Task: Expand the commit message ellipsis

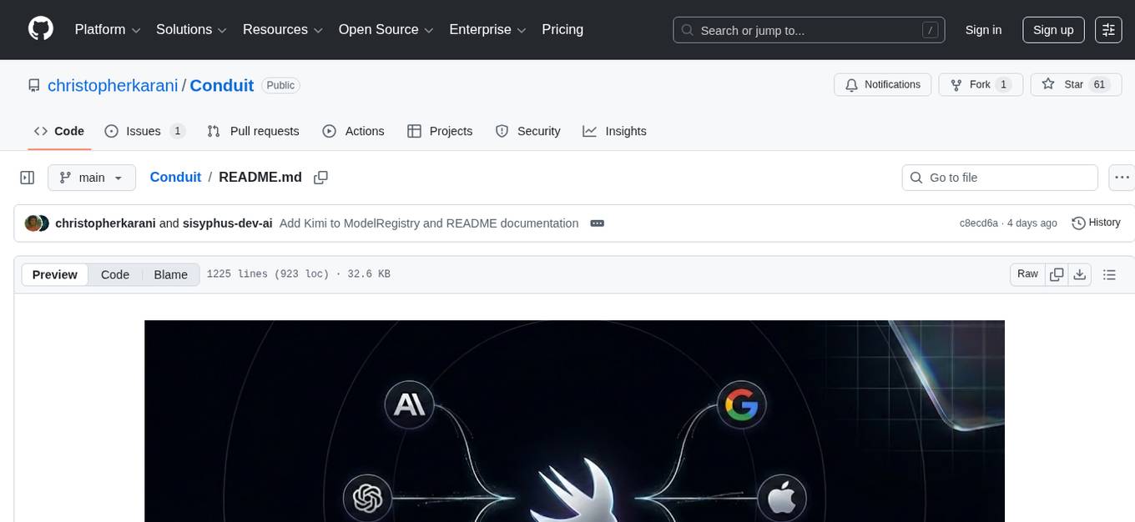Action: click(597, 223)
